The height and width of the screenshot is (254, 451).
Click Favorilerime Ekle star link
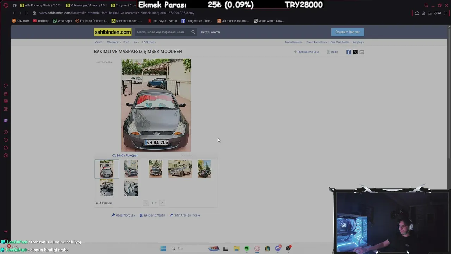coord(306,52)
